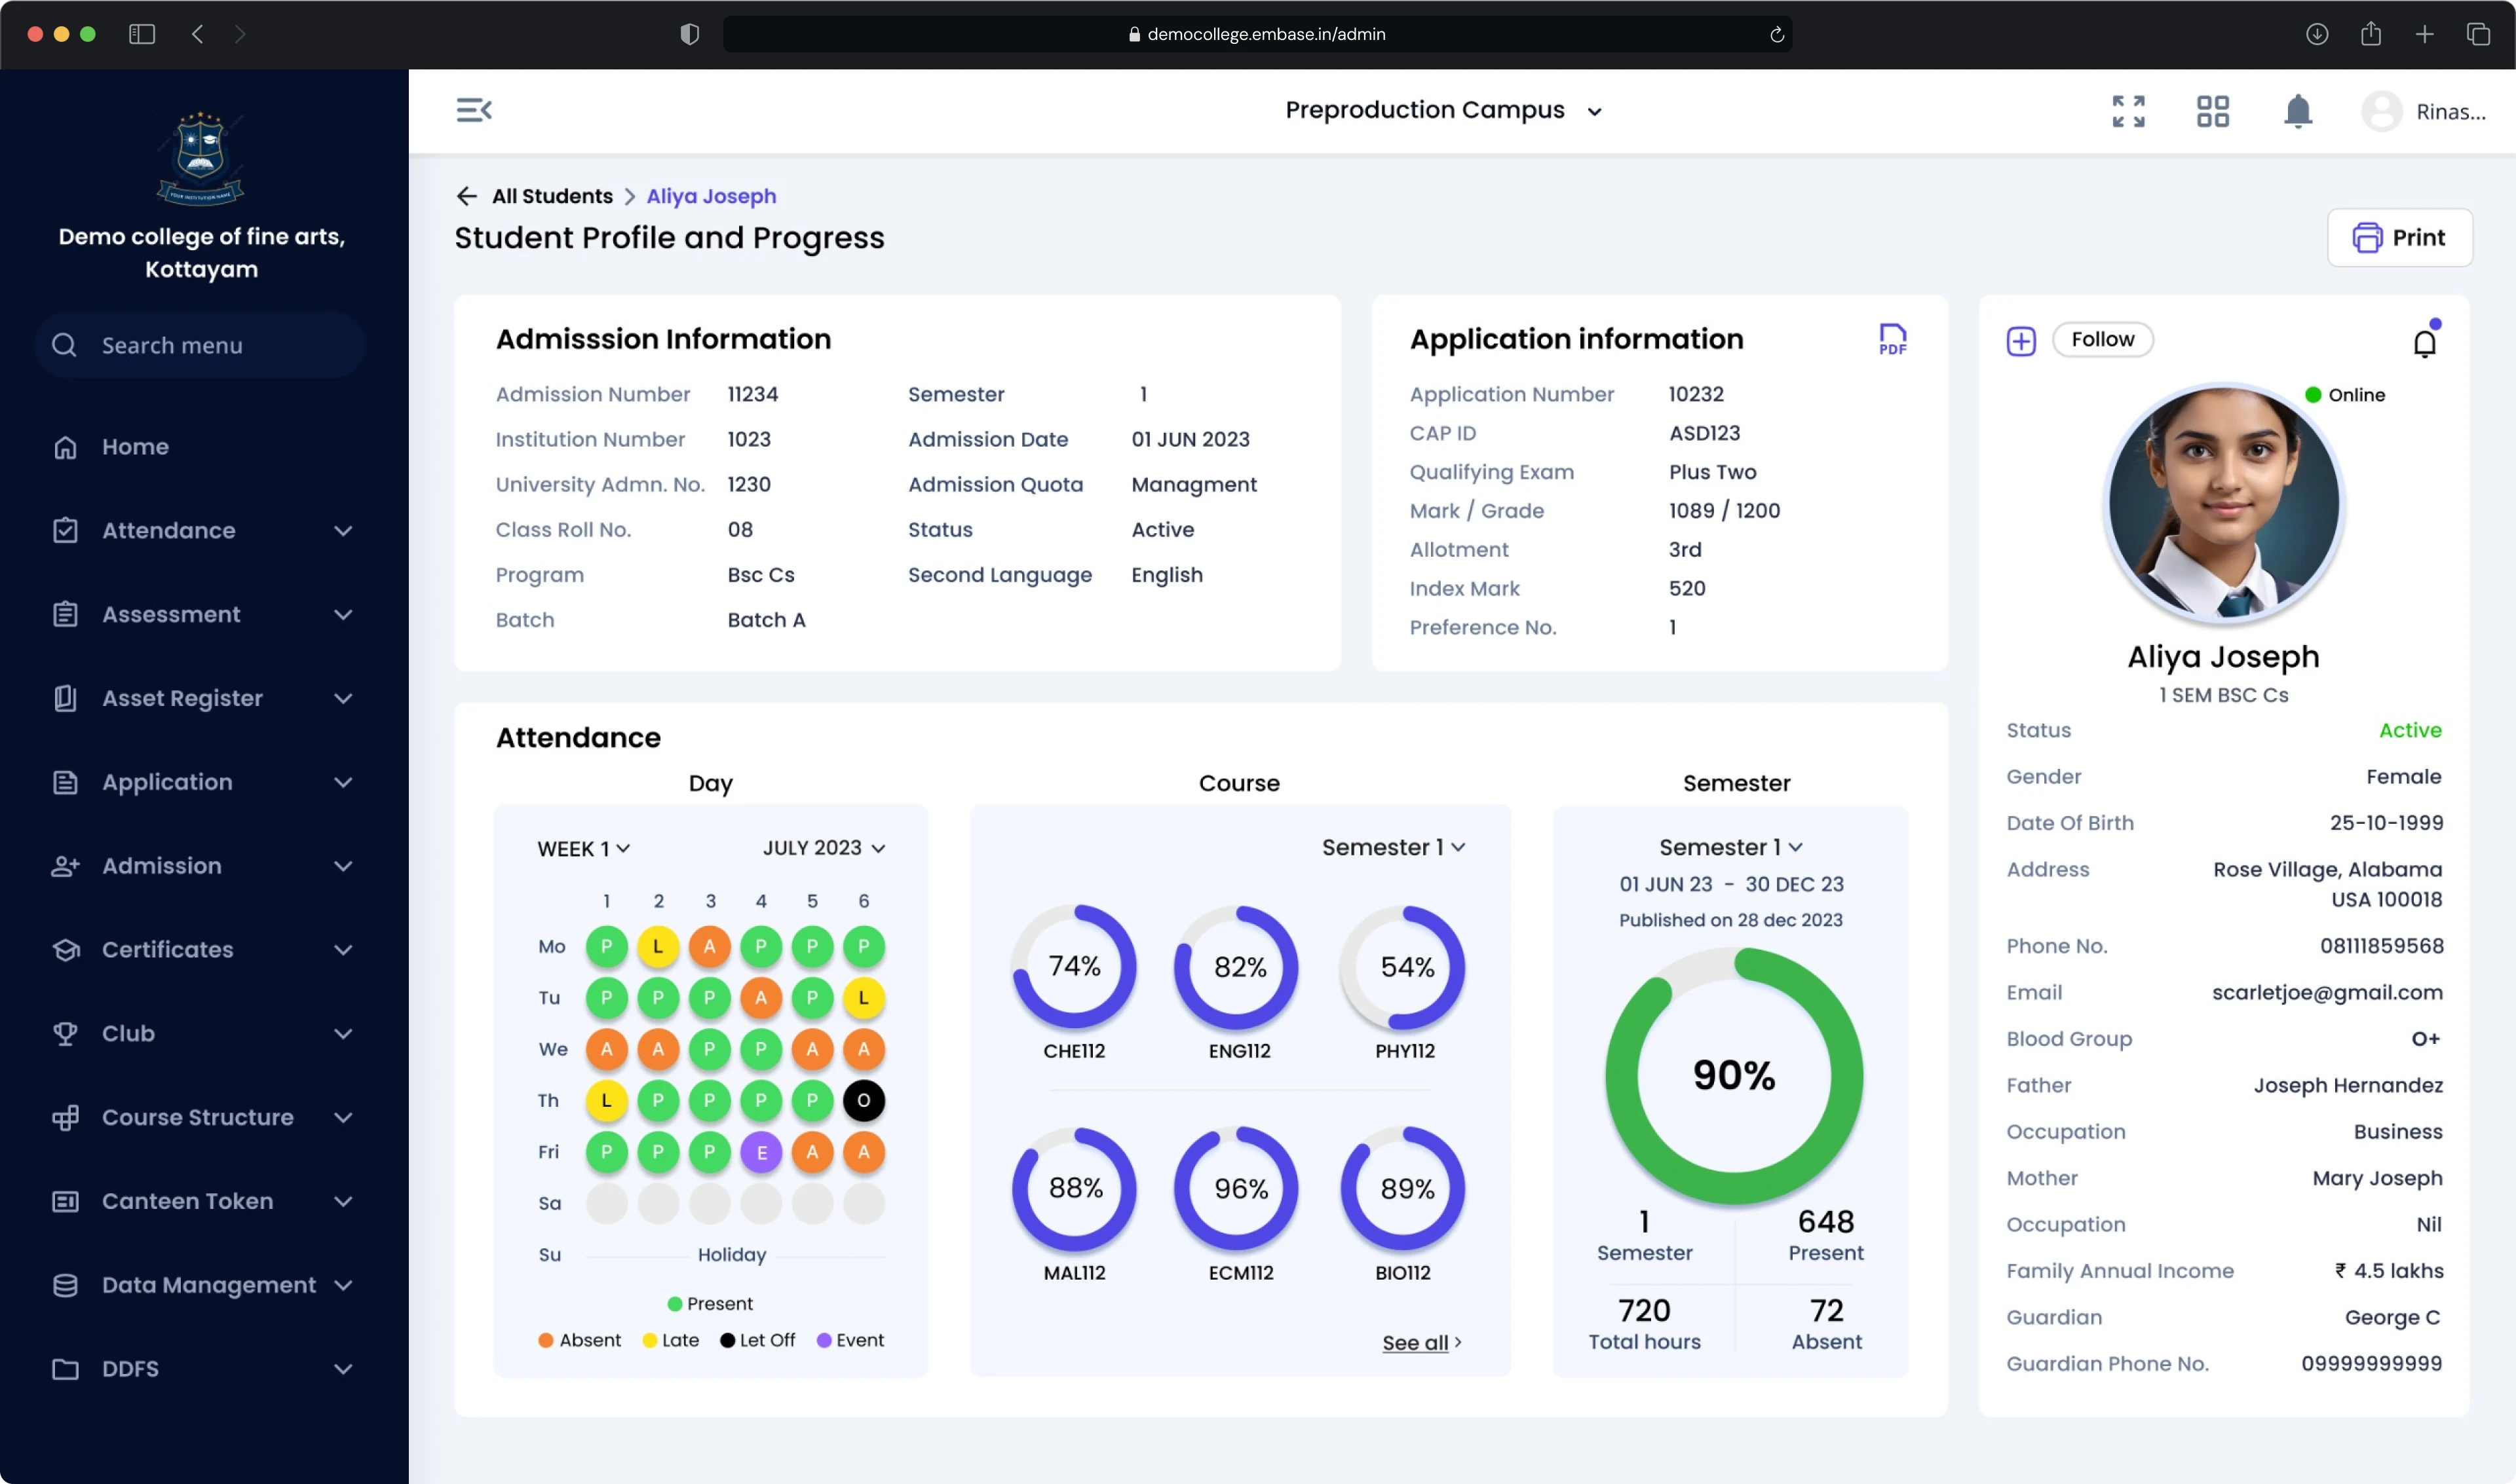Click the Canteen Token icon

click(x=65, y=1201)
